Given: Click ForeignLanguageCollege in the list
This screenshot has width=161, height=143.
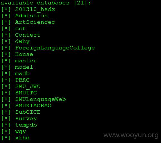Looking at the screenshot, I should click(55, 48).
